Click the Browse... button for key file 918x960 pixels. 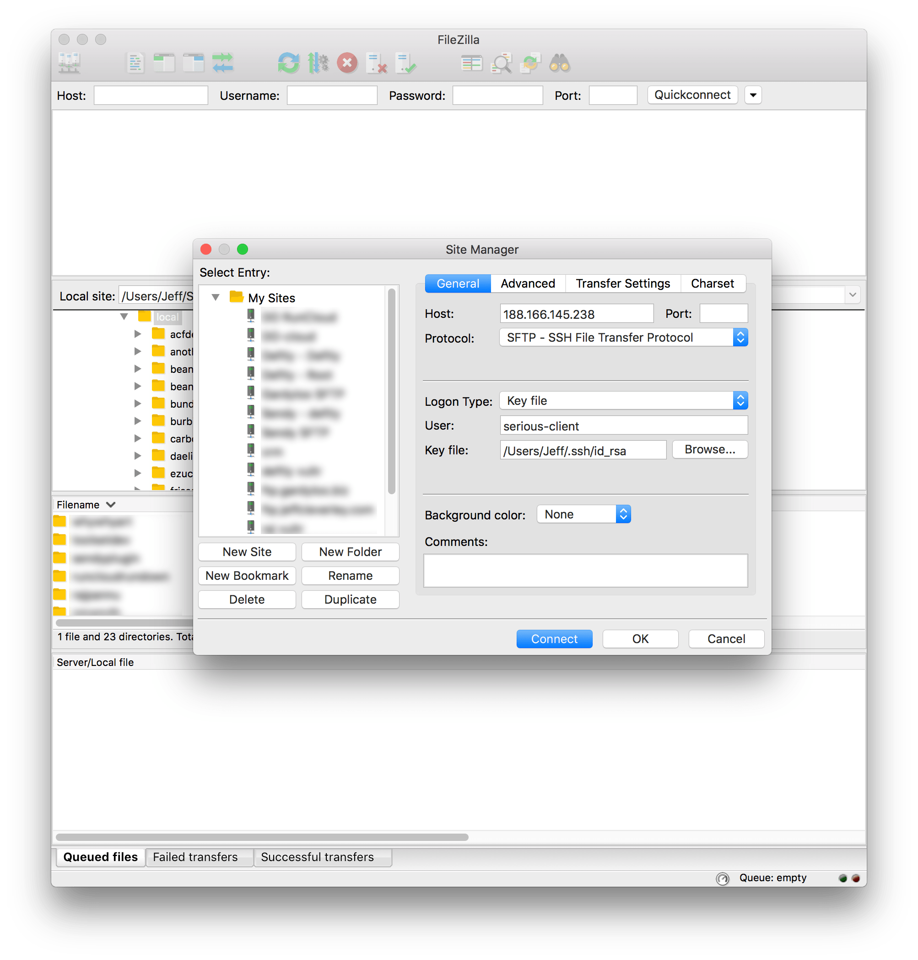710,450
